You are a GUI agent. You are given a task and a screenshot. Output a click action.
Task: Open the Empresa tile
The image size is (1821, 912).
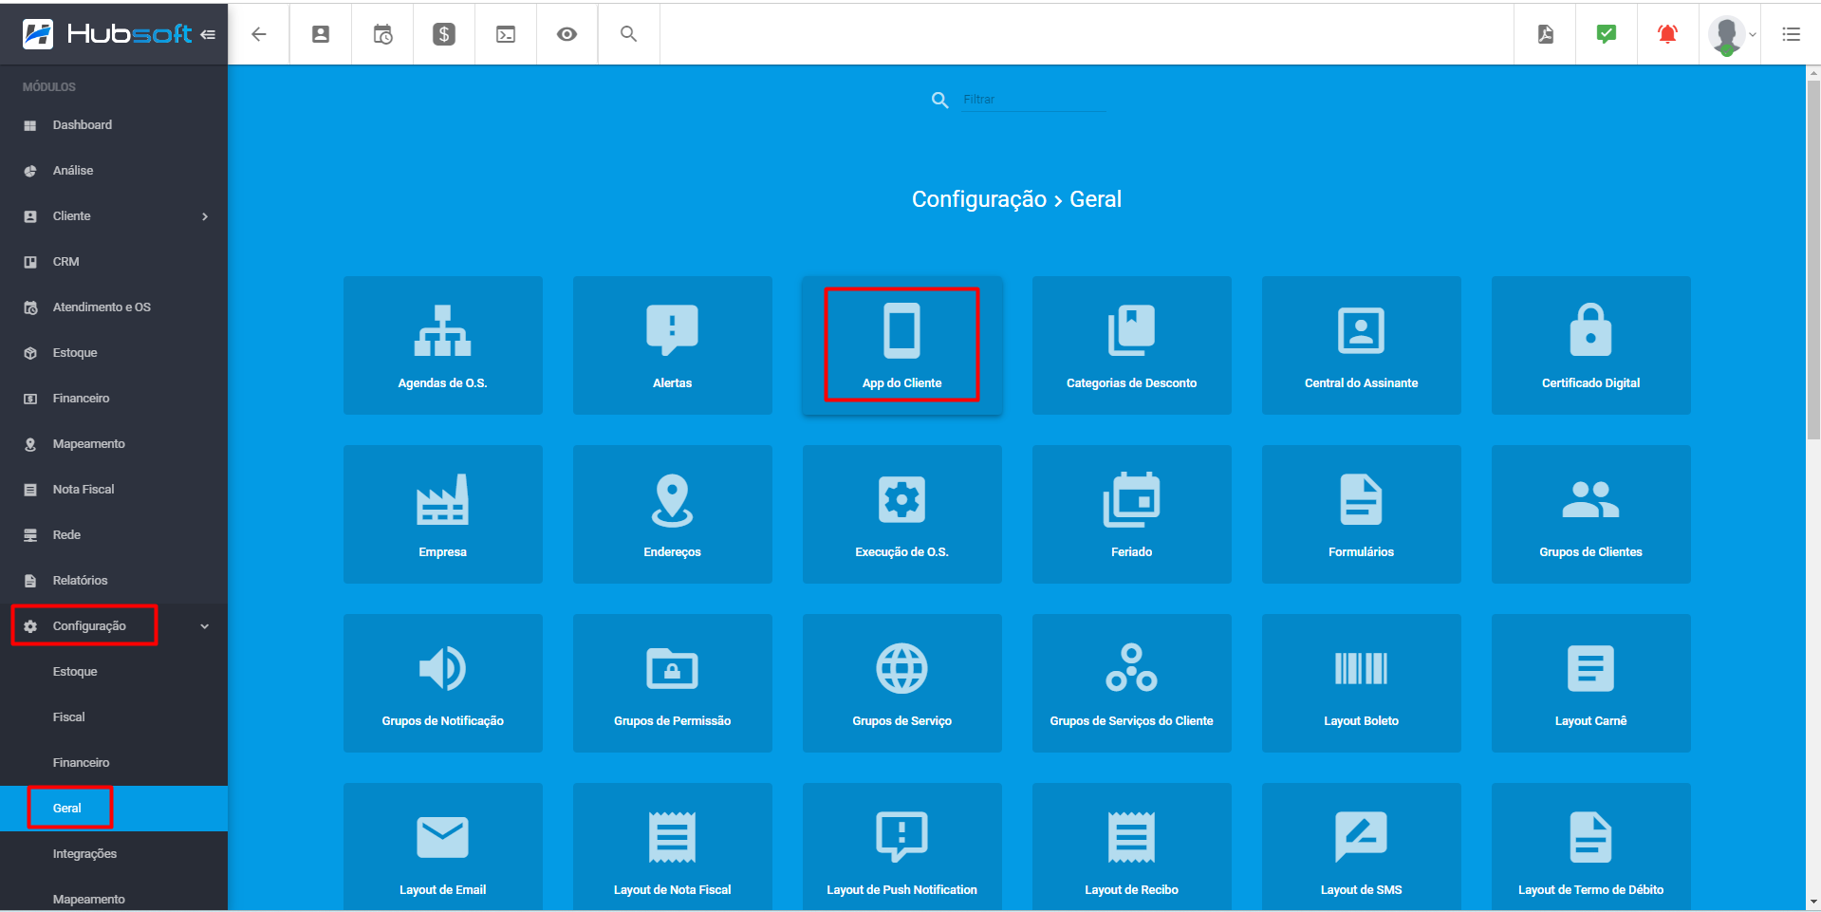point(442,514)
